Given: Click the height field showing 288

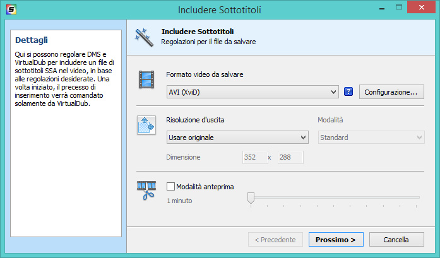Looking at the screenshot, I should click(290, 158).
